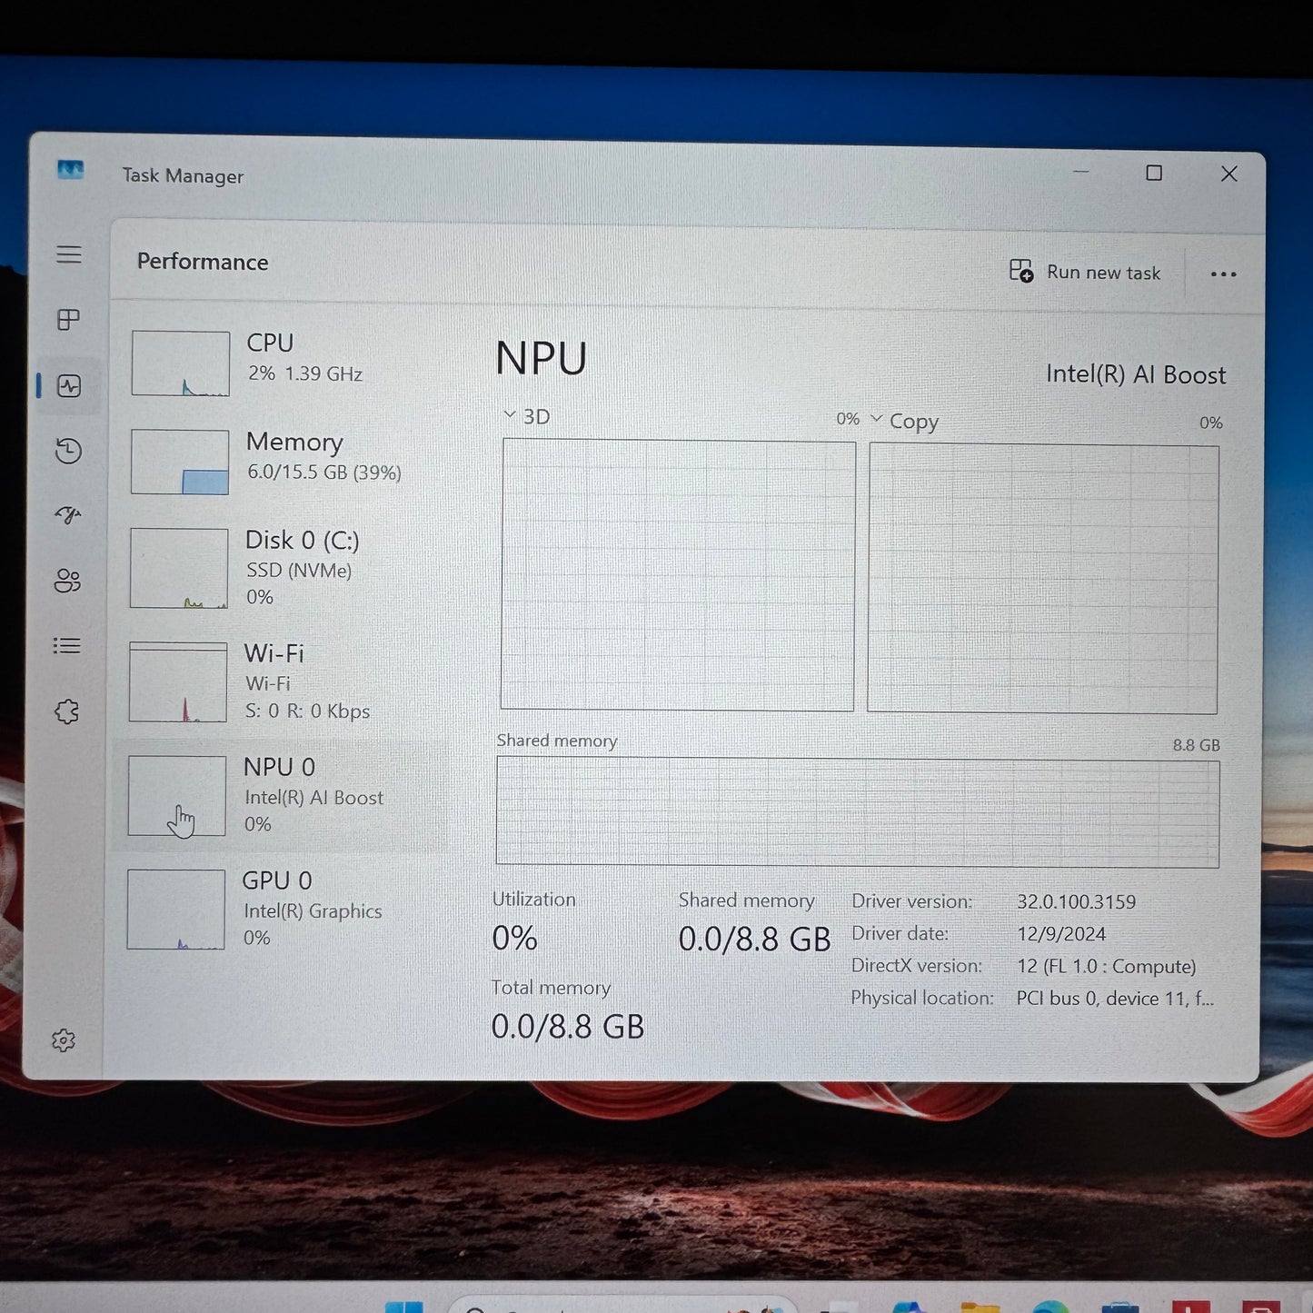Image resolution: width=1313 pixels, height=1313 pixels.
Task: Click the Shared memory usage graph
Action: [858, 813]
